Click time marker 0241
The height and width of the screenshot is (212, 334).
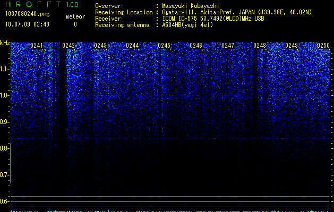tap(37, 46)
